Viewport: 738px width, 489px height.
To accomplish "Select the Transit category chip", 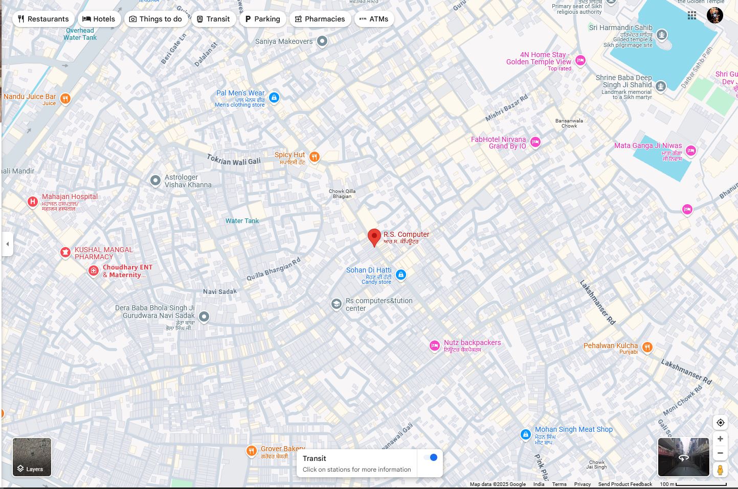I will 214,19.
